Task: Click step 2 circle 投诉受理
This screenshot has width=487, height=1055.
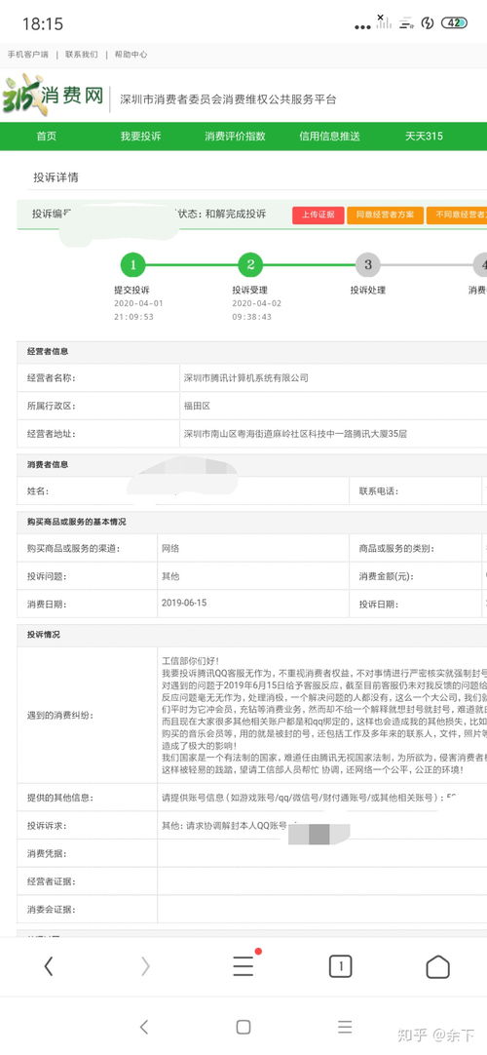Action: click(250, 264)
